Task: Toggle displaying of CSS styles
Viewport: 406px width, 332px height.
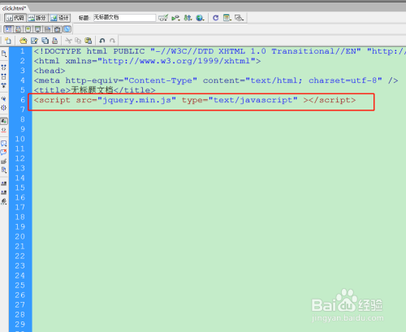Action: tap(67, 29)
